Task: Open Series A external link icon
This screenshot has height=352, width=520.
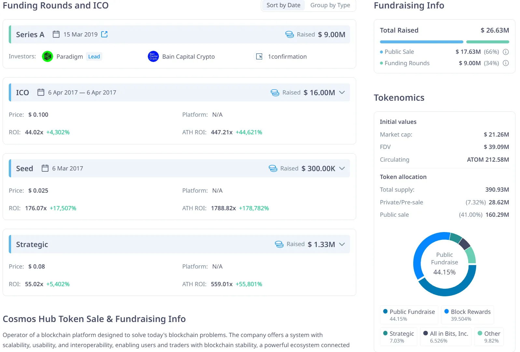Action: tap(104, 34)
